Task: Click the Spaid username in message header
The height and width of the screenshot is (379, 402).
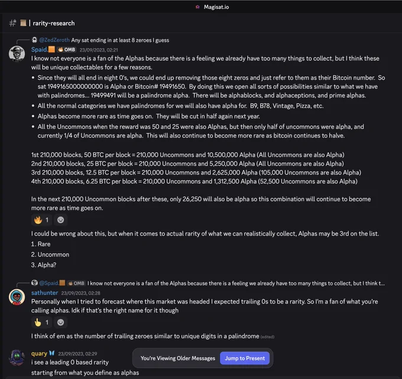Action: pos(39,50)
